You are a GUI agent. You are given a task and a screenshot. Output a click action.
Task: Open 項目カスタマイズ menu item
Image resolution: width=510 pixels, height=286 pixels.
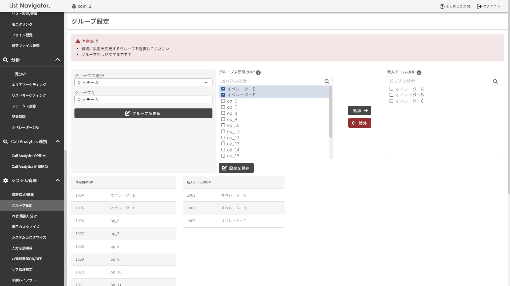26,227
